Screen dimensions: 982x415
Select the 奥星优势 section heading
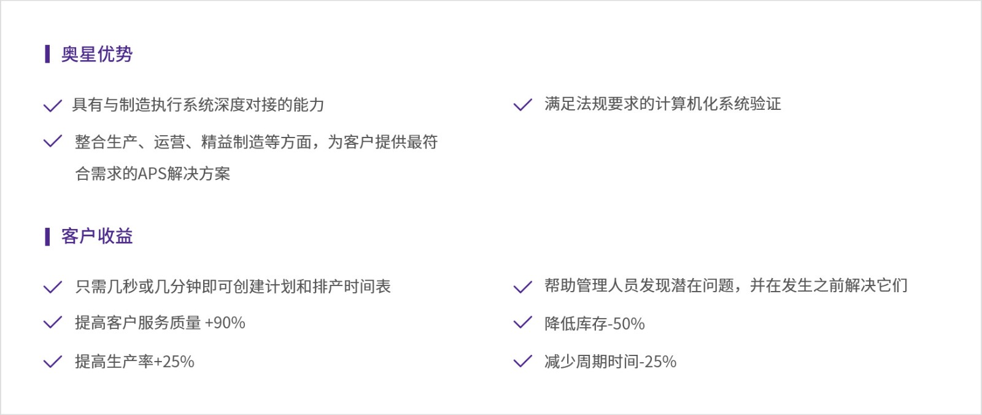click(x=97, y=54)
